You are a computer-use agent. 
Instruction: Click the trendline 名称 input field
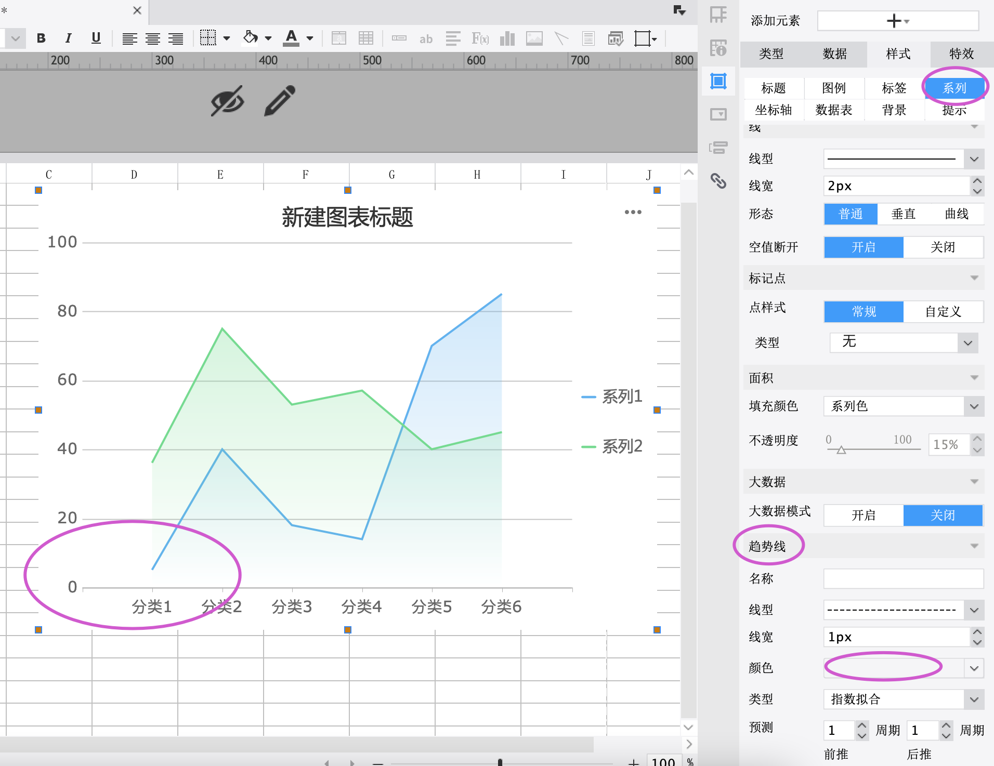pyautogui.click(x=904, y=578)
